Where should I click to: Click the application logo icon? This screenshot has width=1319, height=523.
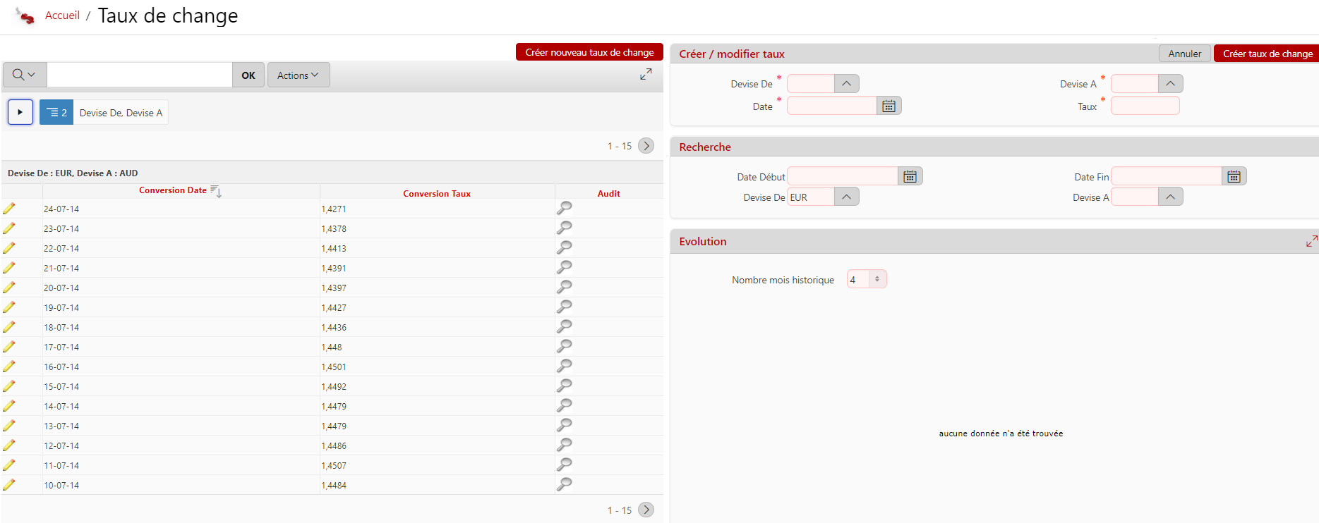pos(25,16)
